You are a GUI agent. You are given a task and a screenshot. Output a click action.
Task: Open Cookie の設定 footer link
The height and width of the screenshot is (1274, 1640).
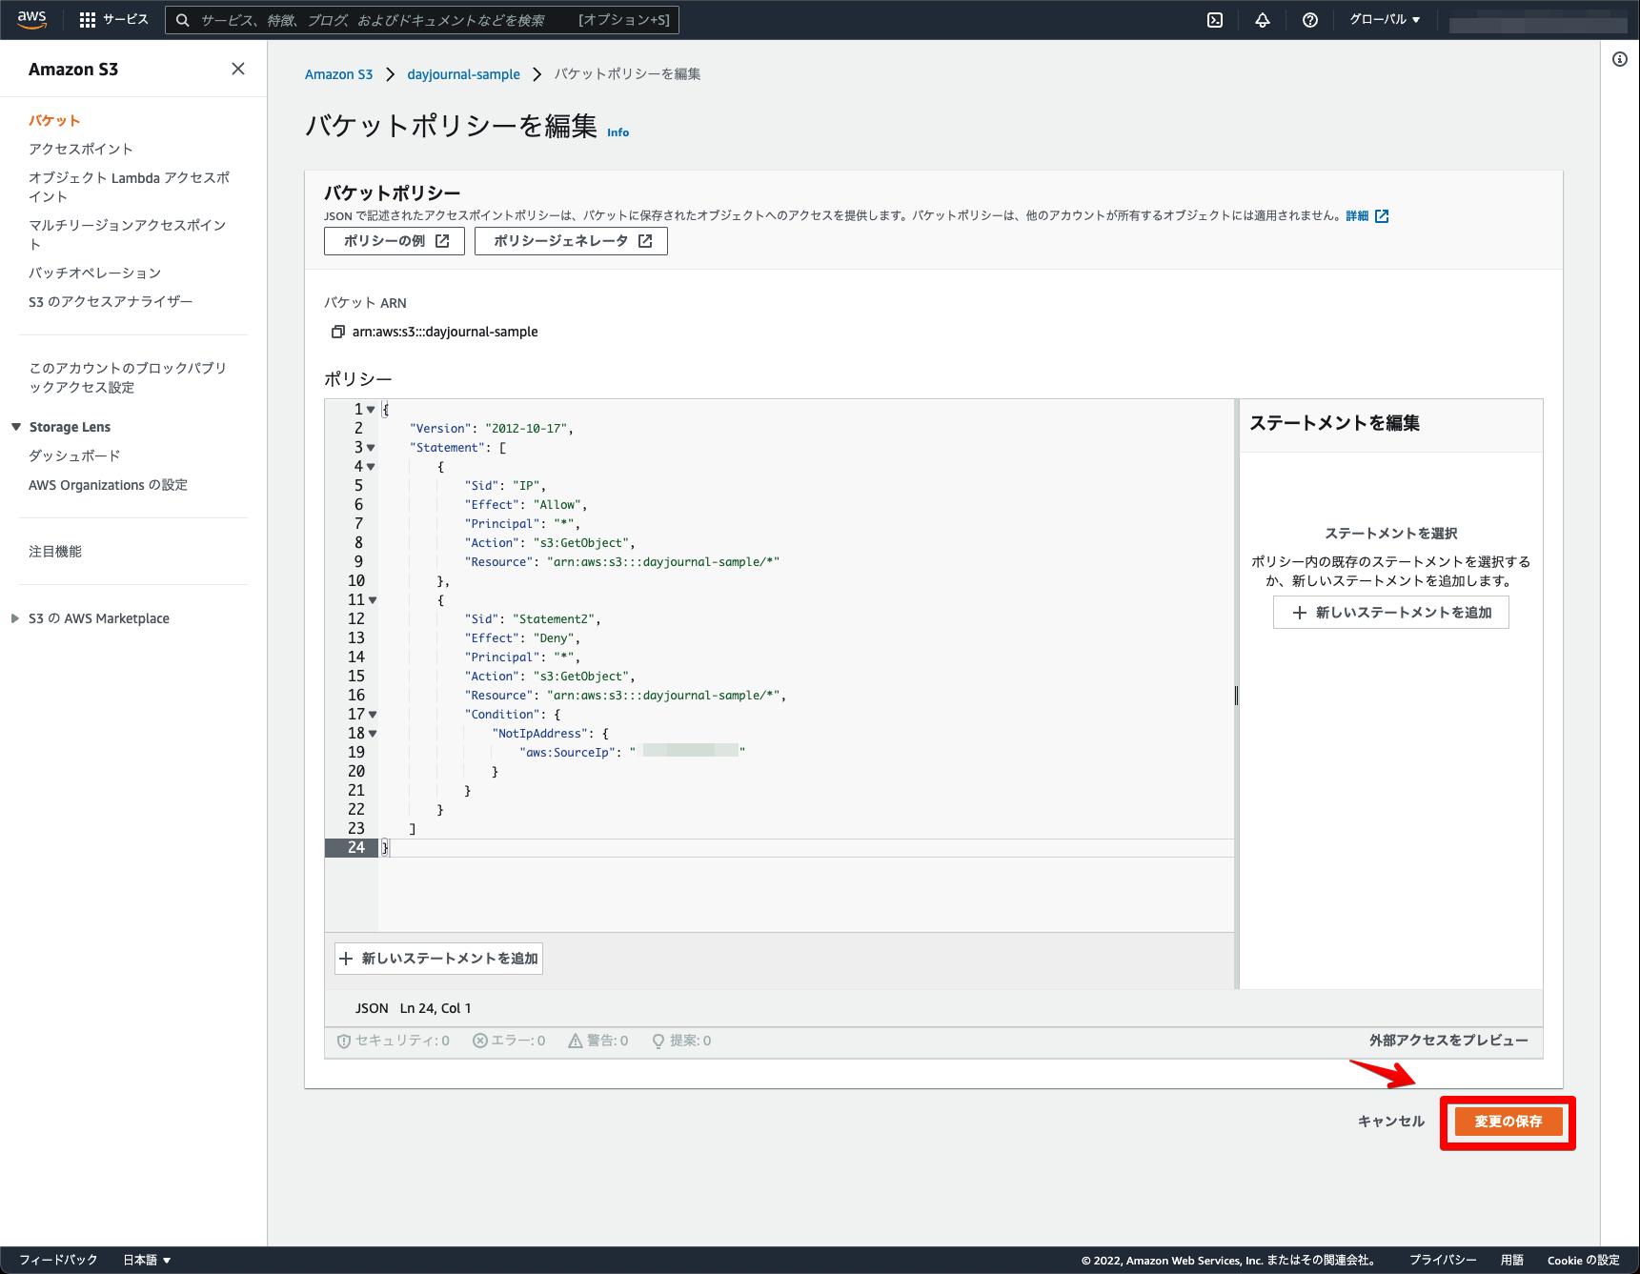tap(1584, 1260)
